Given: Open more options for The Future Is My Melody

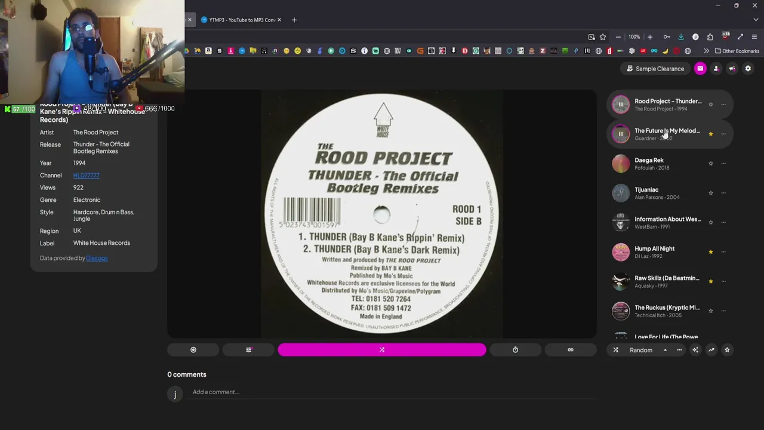Looking at the screenshot, I should (x=723, y=134).
